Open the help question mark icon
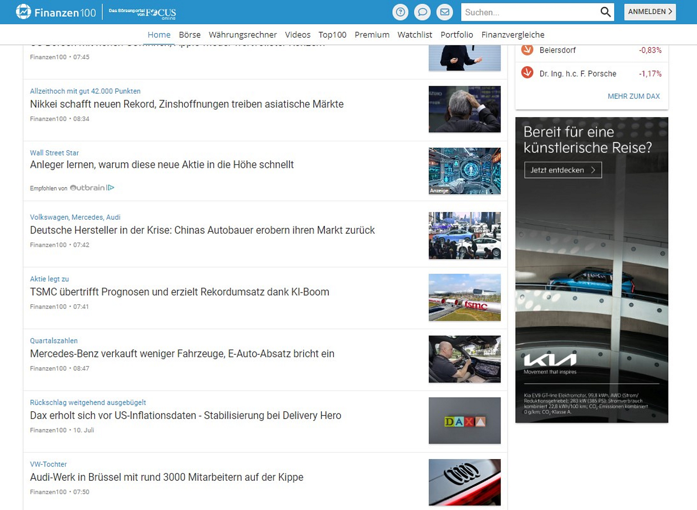This screenshot has width=697, height=510. click(400, 12)
